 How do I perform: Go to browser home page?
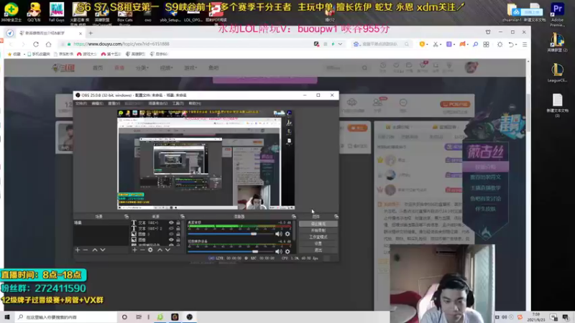(x=48, y=45)
